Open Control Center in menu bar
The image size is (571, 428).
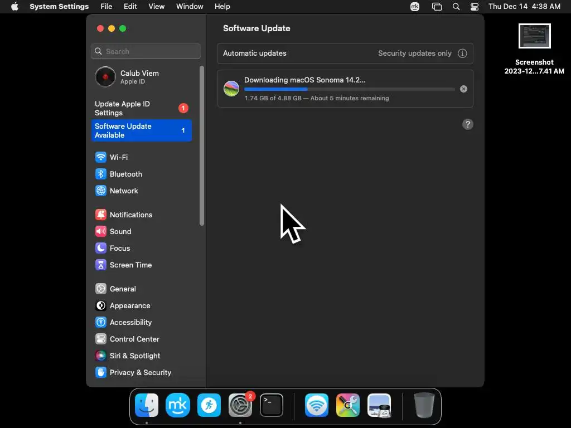click(x=475, y=7)
